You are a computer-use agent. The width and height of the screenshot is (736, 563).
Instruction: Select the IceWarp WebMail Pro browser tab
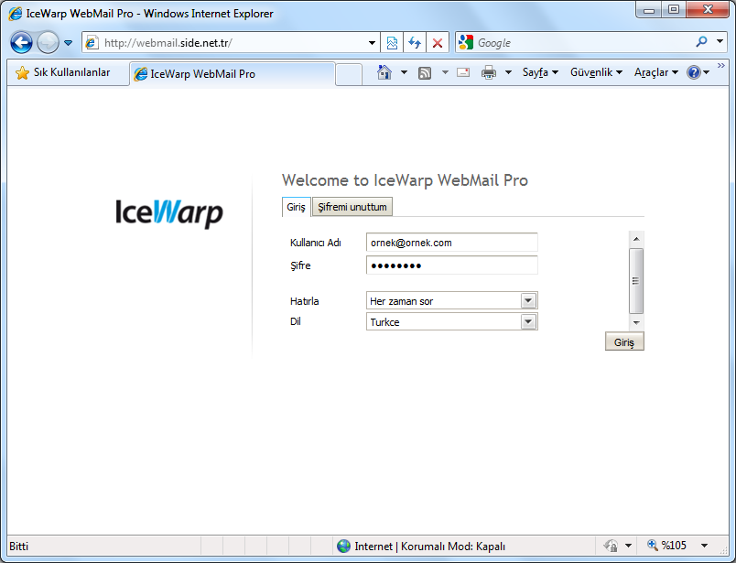[232, 74]
